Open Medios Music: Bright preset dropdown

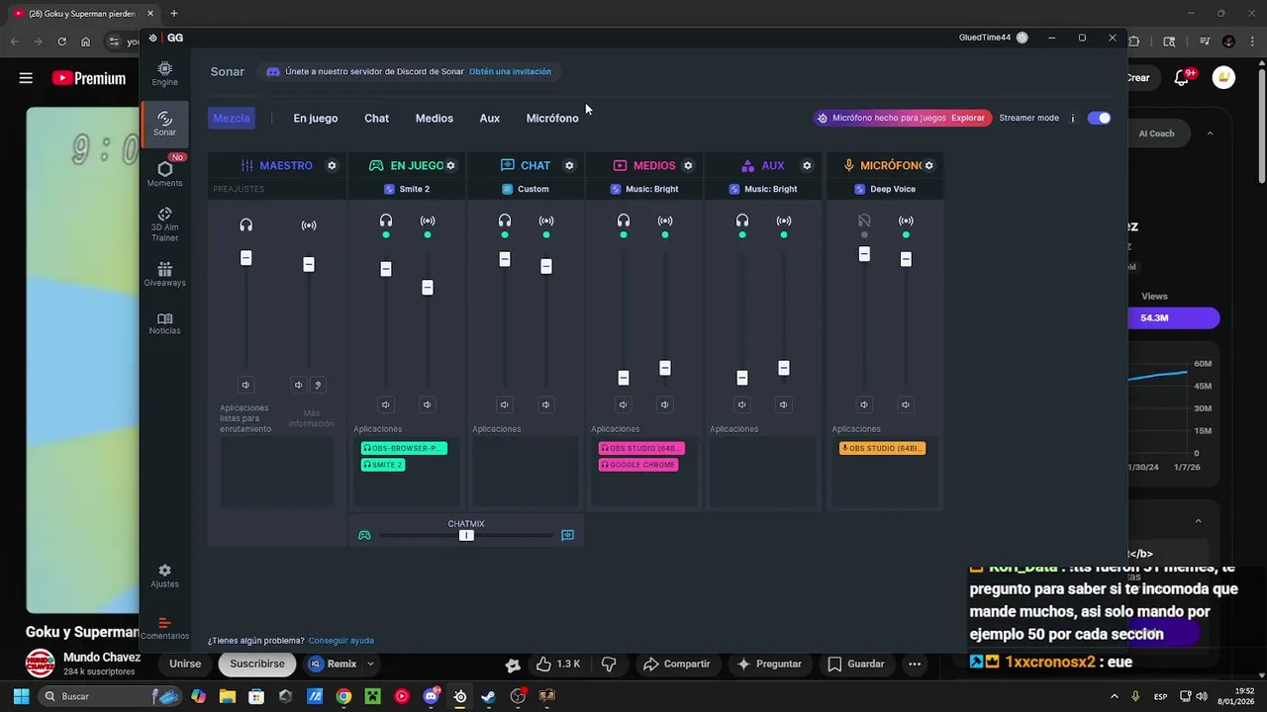(644, 189)
